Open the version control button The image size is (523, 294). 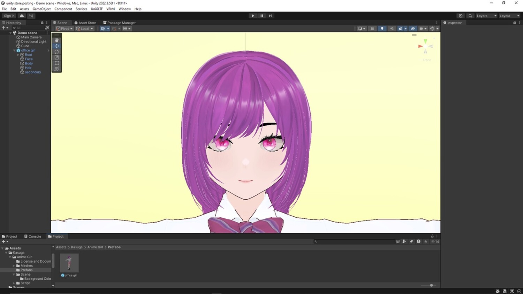click(31, 16)
